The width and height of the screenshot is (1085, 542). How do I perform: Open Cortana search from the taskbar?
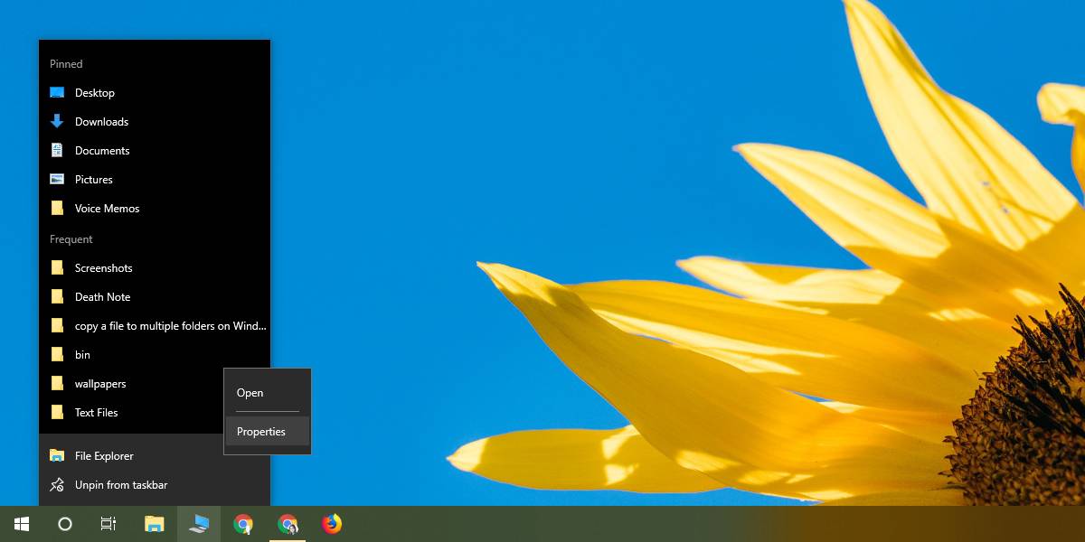[x=64, y=524]
